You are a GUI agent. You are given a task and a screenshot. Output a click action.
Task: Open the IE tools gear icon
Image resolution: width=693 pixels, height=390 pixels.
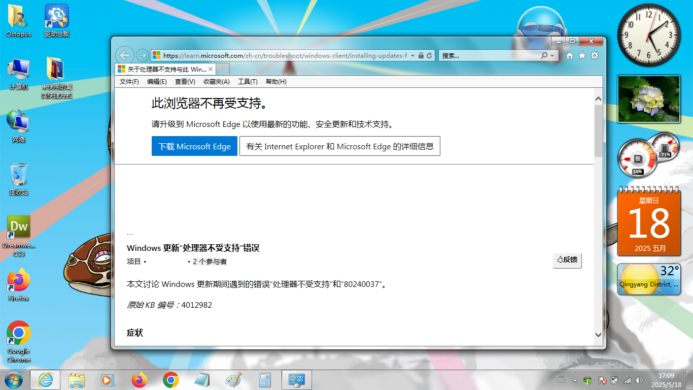point(595,55)
